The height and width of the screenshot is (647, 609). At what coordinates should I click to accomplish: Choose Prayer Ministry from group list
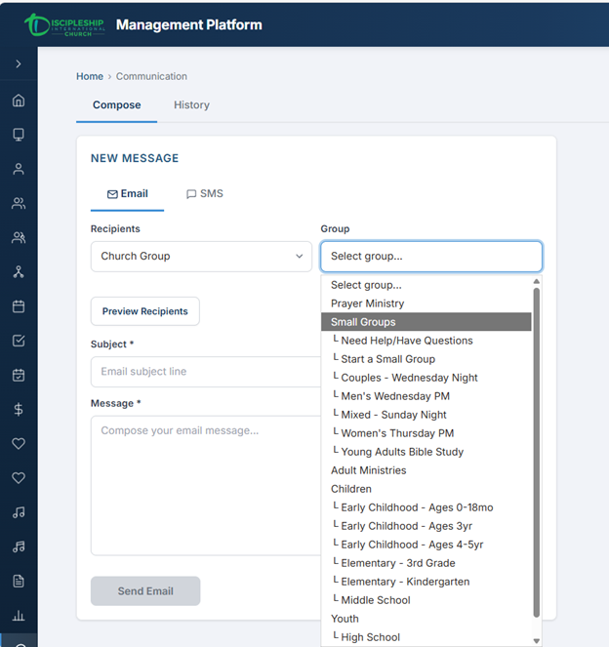(x=426, y=303)
